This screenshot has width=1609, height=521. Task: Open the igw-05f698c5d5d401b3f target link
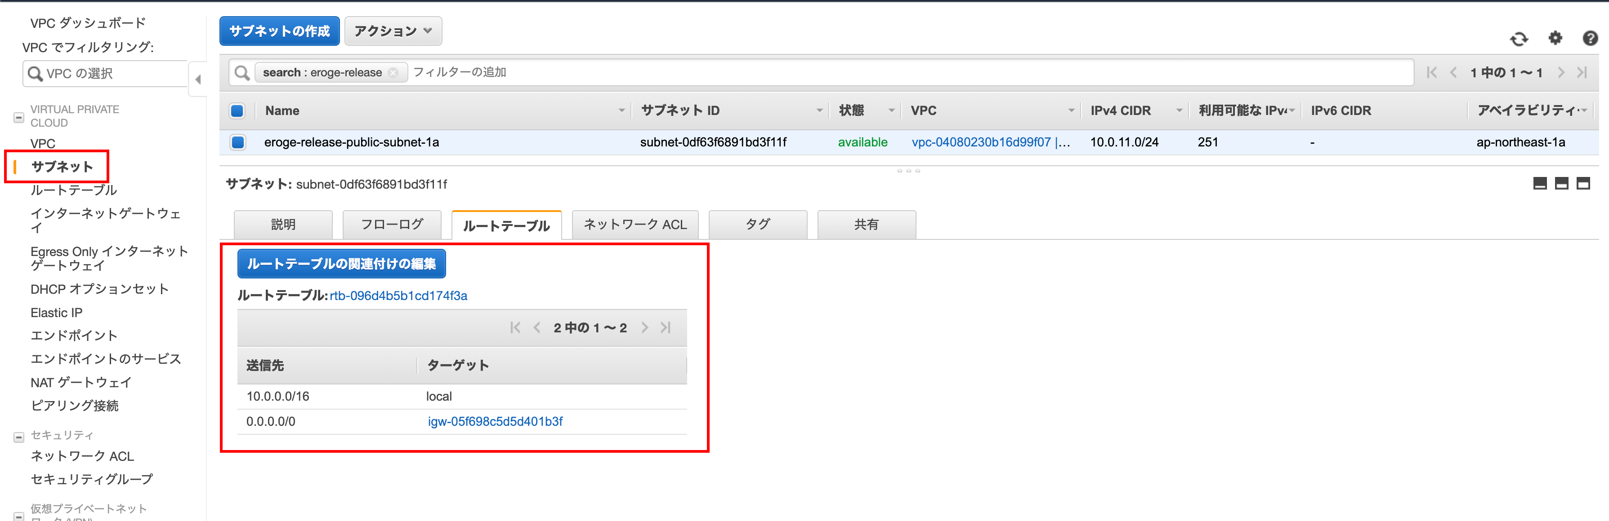(495, 422)
